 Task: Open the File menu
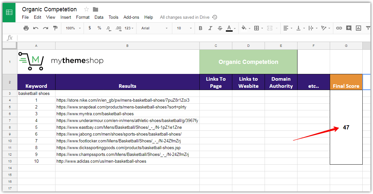(25, 17)
